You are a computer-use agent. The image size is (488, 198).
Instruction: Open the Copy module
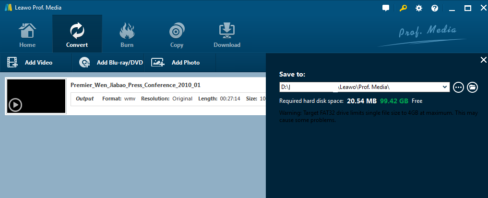(177, 34)
